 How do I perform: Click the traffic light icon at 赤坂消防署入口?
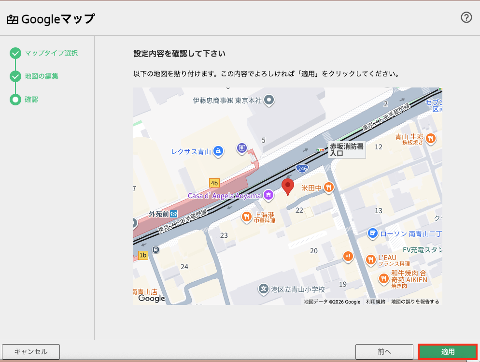(x=321, y=150)
